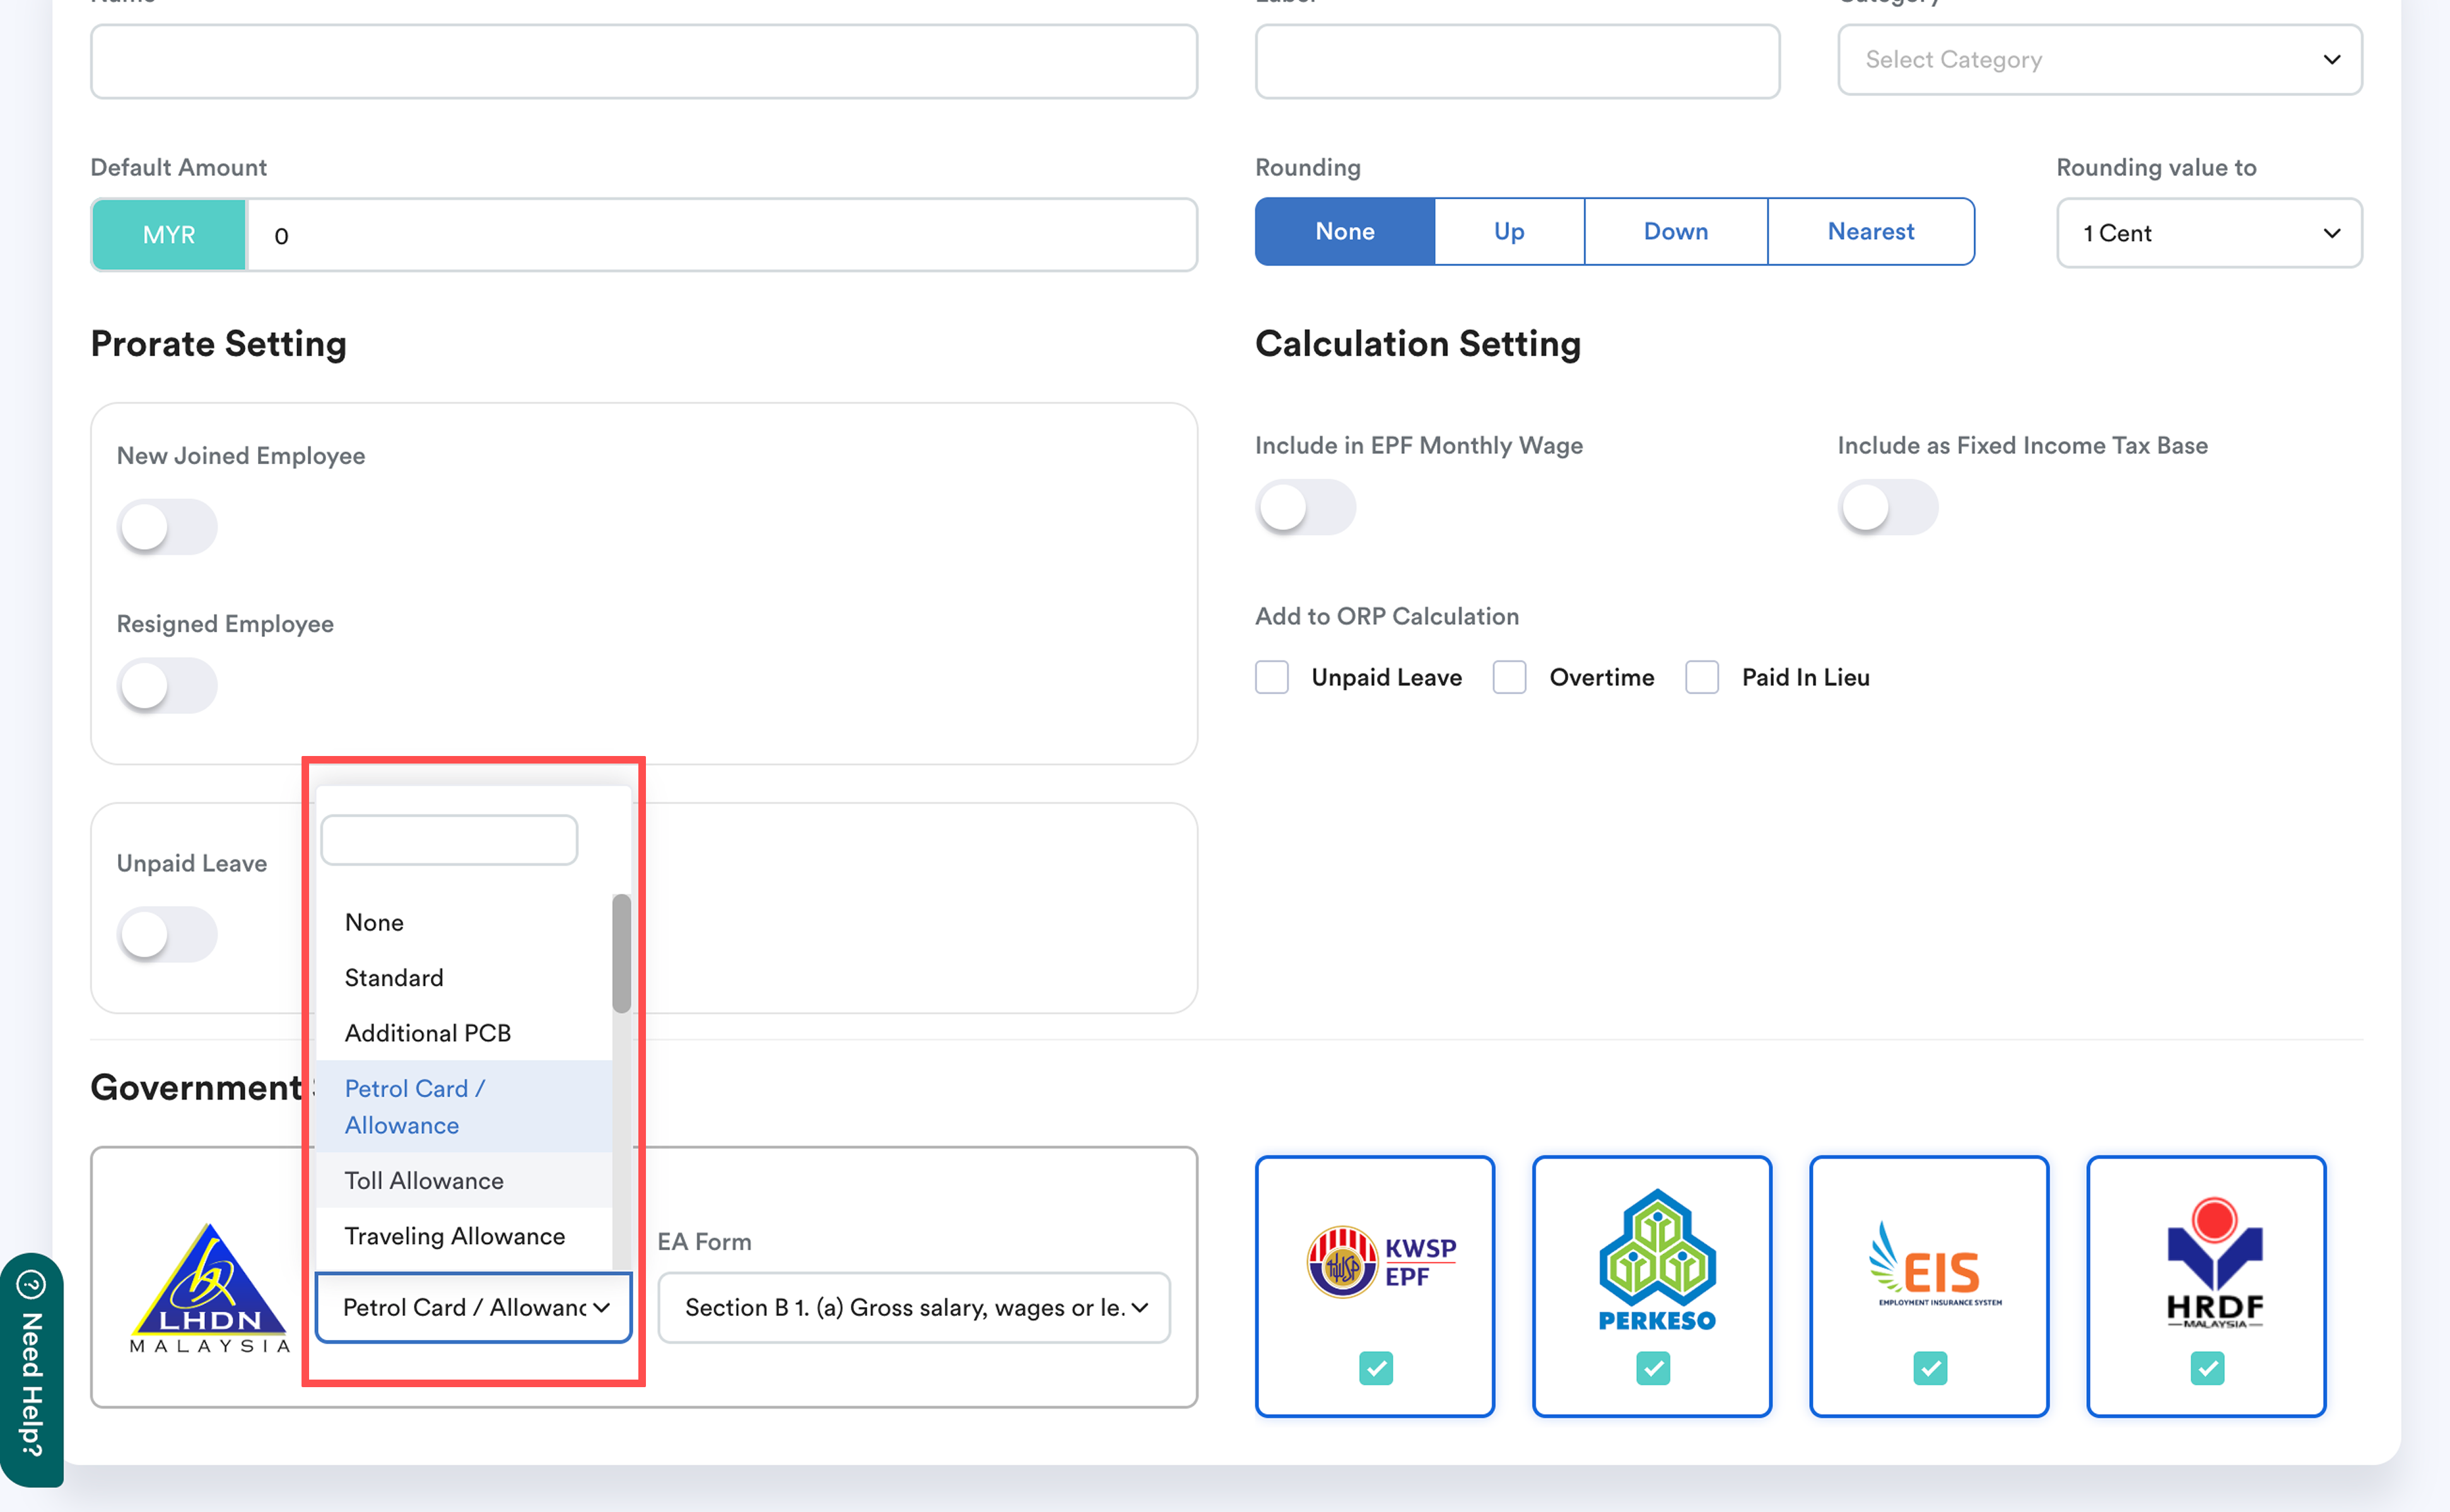Click the PERKESO logo

[x=1656, y=1260]
